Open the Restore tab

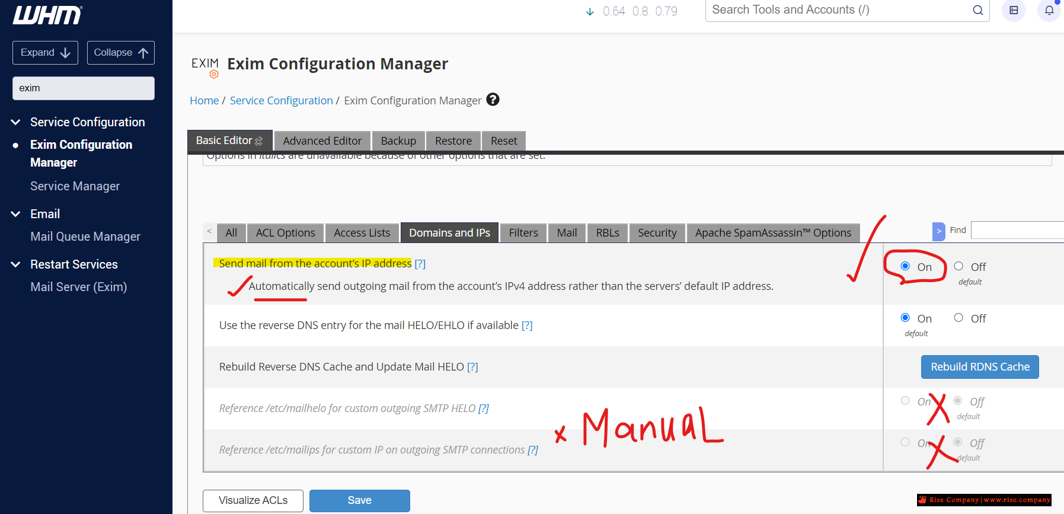453,141
